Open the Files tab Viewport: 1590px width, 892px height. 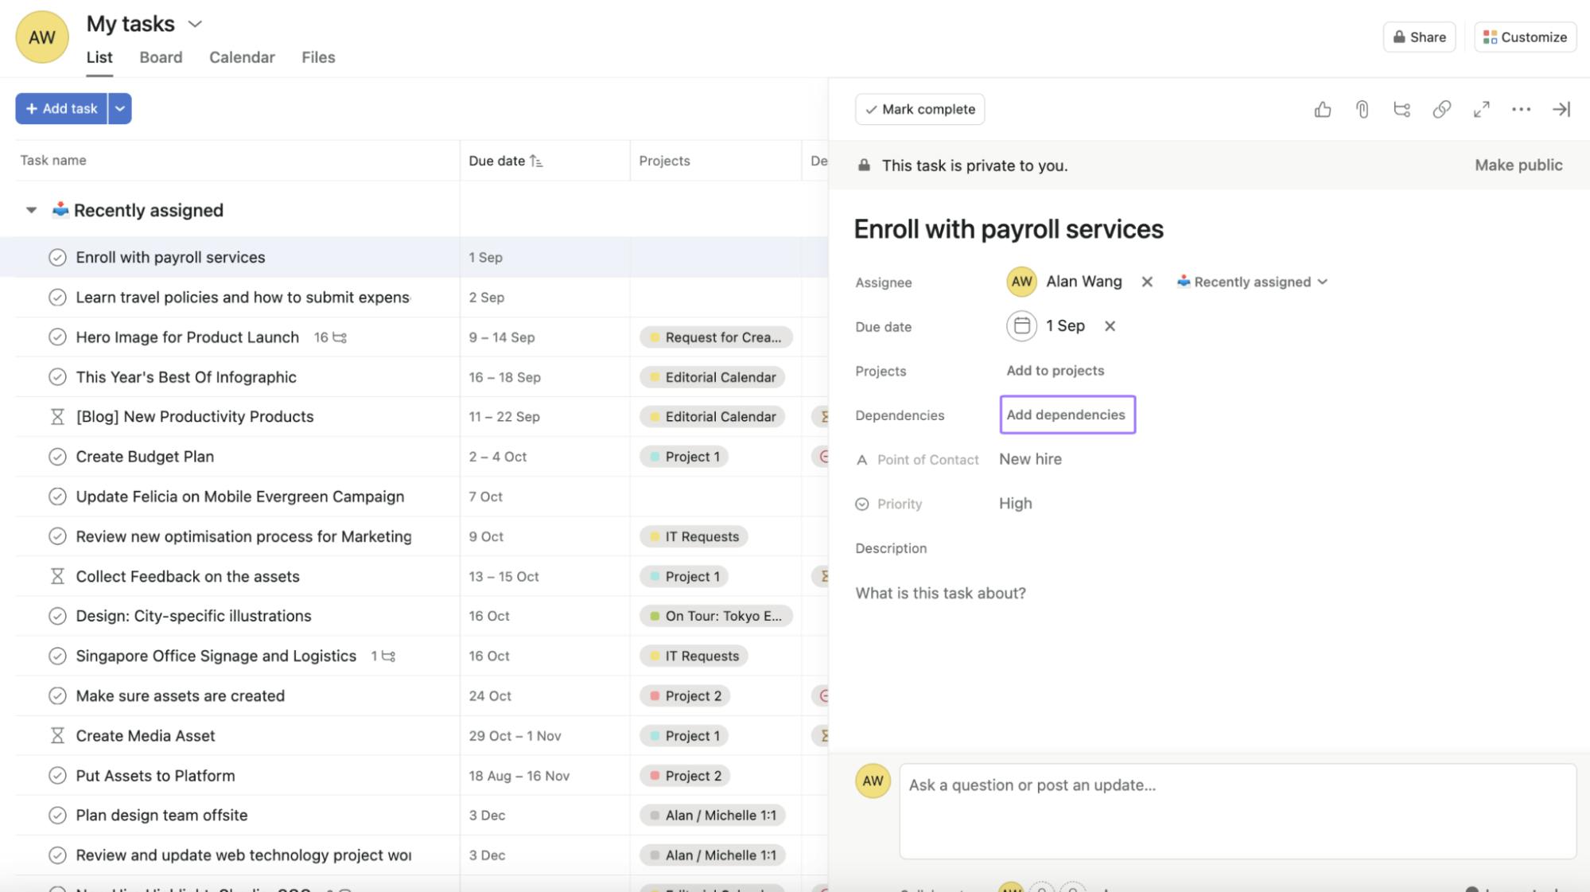click(x=317, y=57)
